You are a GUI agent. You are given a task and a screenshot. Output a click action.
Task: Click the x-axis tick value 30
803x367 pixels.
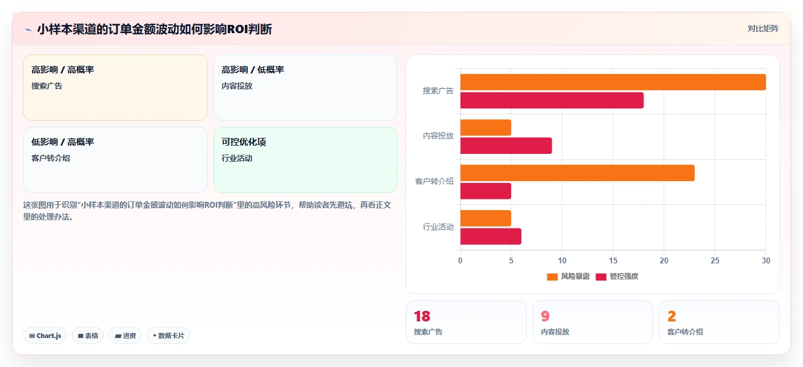click(x=766, y=260)
